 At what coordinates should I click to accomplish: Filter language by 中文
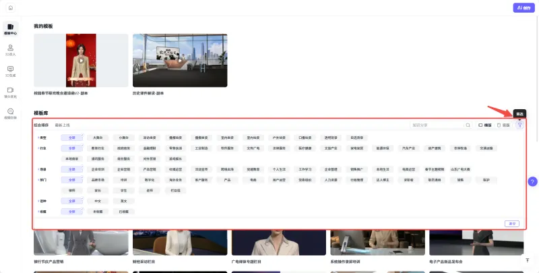(98, 201)
